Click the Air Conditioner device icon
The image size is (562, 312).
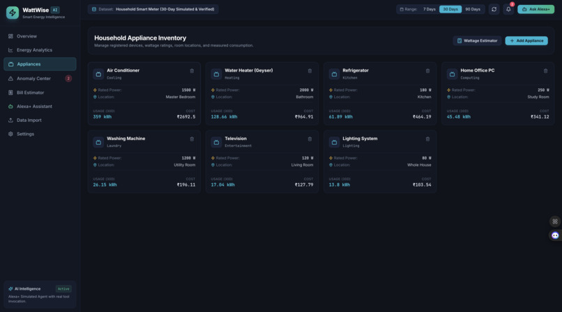pos(98,74)
